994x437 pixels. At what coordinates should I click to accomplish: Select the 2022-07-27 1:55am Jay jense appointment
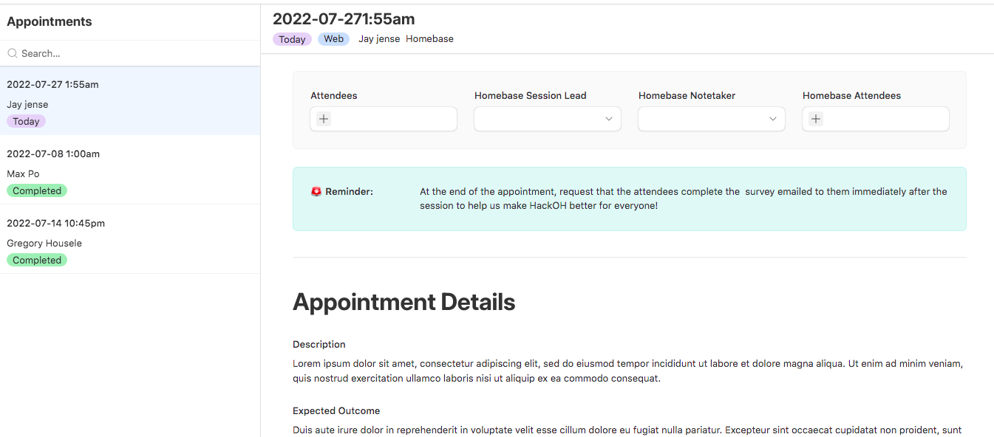(130, 101)
